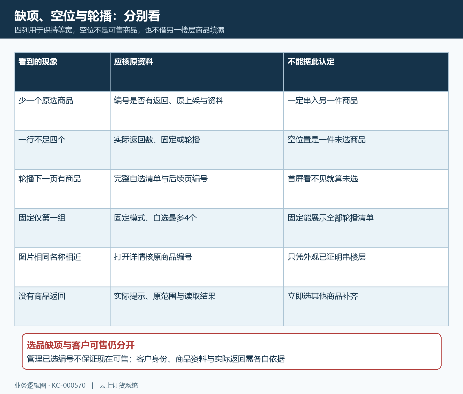Click column header 不能据此认定
The width and height of the screenshot is (463, 394).
click(x=366, y=72)
